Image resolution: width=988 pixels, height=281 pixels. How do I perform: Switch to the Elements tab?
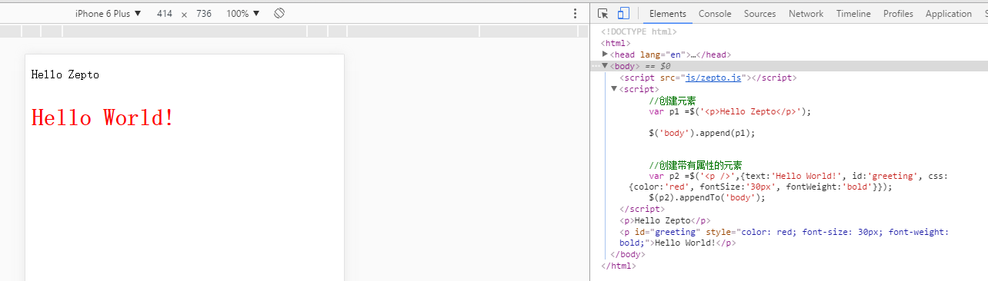(667, 13)
